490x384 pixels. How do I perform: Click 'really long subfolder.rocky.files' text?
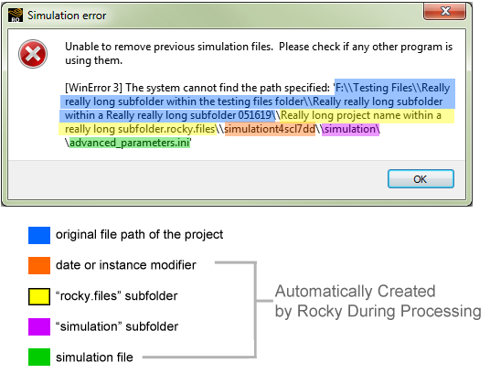click(140, 129)
